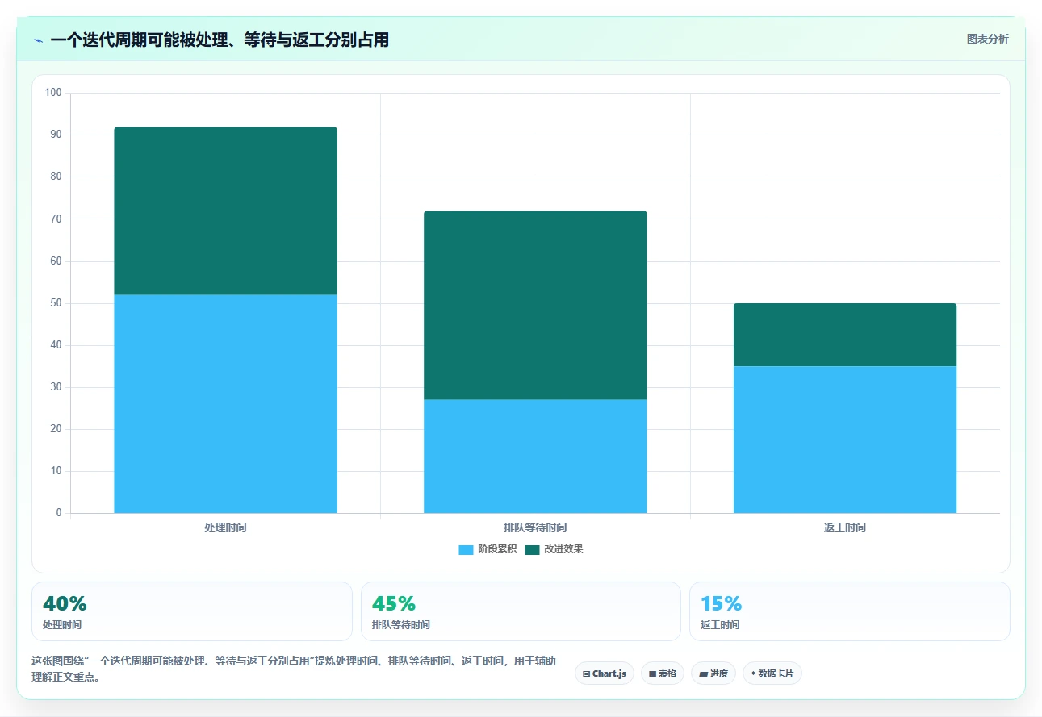Click the description paragraph below cards

(294, 669)
